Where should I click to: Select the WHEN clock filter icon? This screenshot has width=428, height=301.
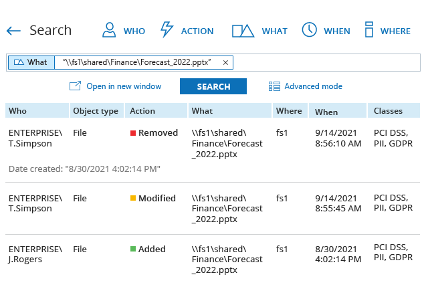coord(309,30)
